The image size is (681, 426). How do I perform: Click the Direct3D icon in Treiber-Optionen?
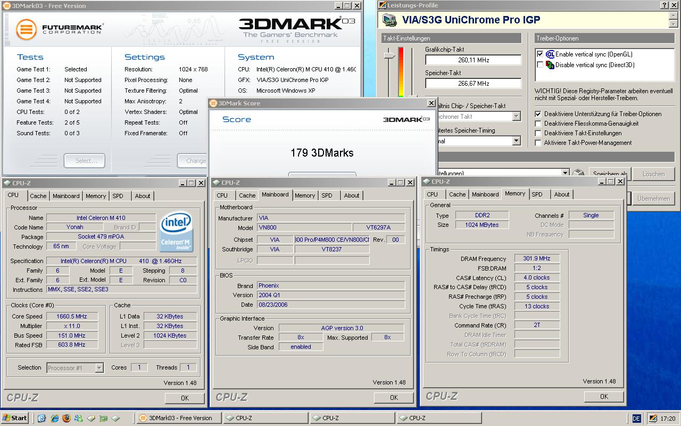coord(550,65)
